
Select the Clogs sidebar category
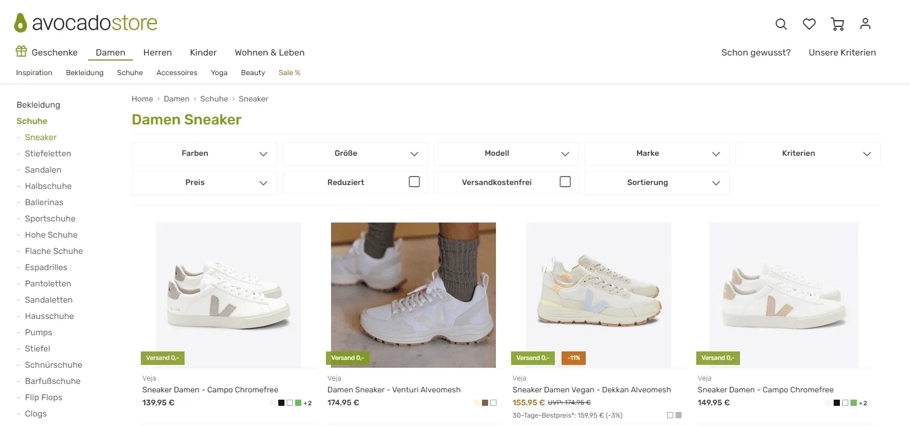36,414
